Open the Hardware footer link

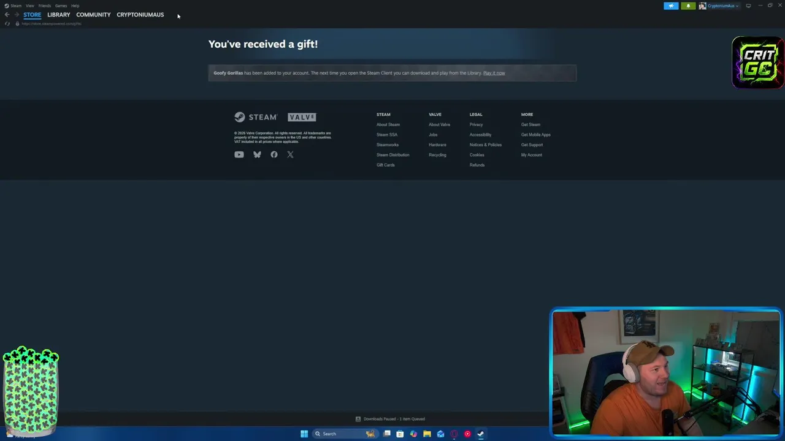[x=437, y=145]
